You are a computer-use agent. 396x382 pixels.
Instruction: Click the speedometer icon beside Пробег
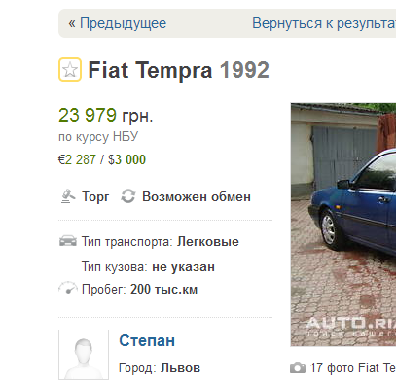point(68,288)
